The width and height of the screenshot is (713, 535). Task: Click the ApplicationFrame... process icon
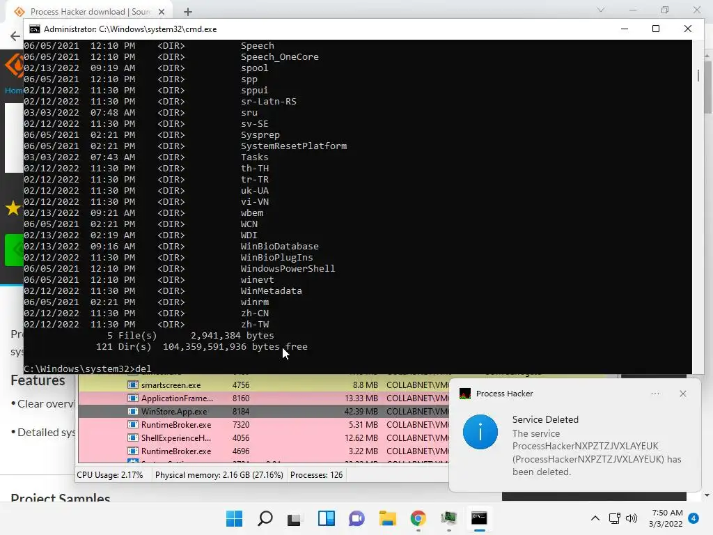(132, 398)
